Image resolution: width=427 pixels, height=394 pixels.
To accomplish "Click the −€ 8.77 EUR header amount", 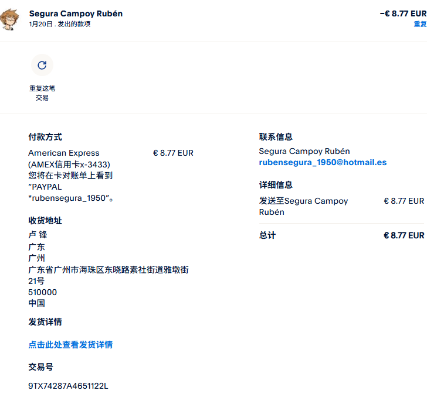I will click(403, 13).
